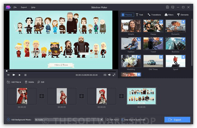Select the Sport theme thumbnail
This screenshot has height=128, width=197.
176,61
